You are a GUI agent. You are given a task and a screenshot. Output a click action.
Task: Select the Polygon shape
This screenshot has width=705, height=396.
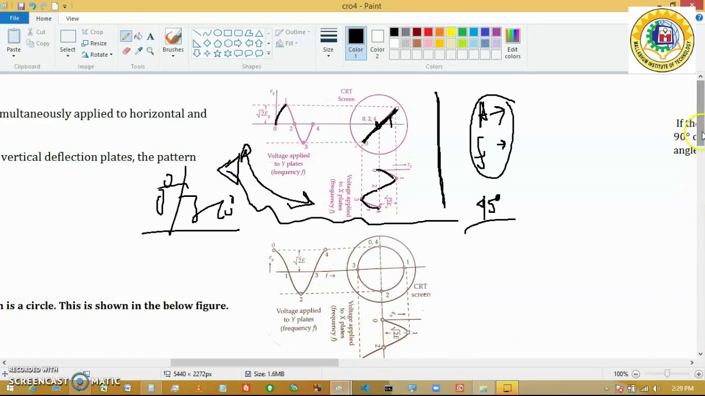tap(249, 33)
